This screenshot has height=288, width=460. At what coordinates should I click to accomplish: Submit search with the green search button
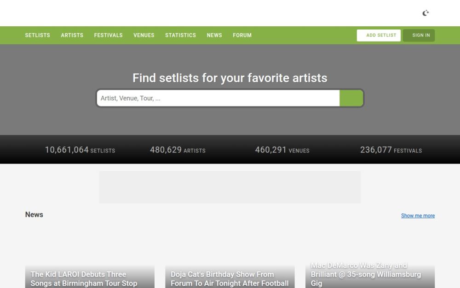pos(351,98)
